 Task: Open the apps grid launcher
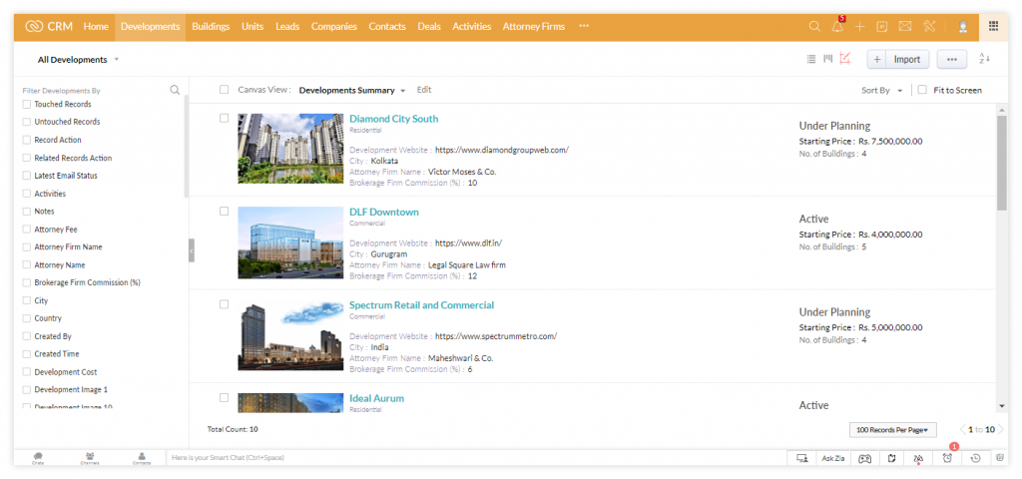[993, 26]
